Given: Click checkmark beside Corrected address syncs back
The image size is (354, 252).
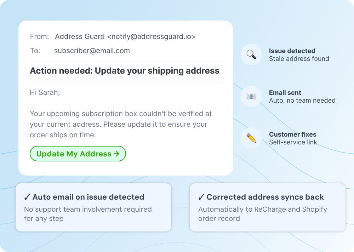Looking at the screenshot, I should coord(201,197).
